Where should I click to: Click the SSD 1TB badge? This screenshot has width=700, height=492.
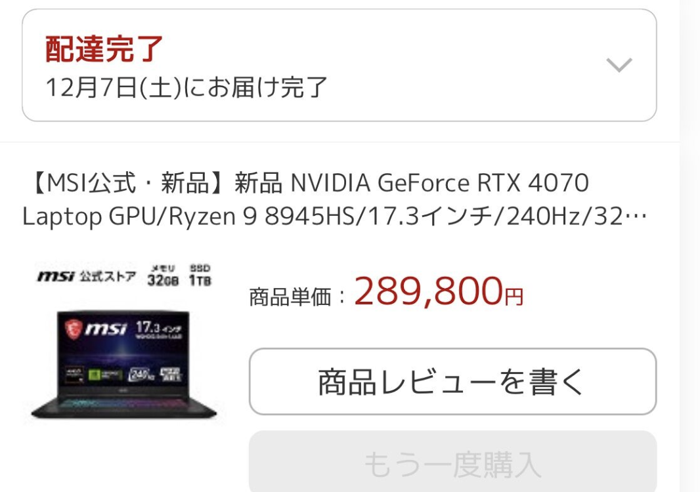tap(200, 275)
